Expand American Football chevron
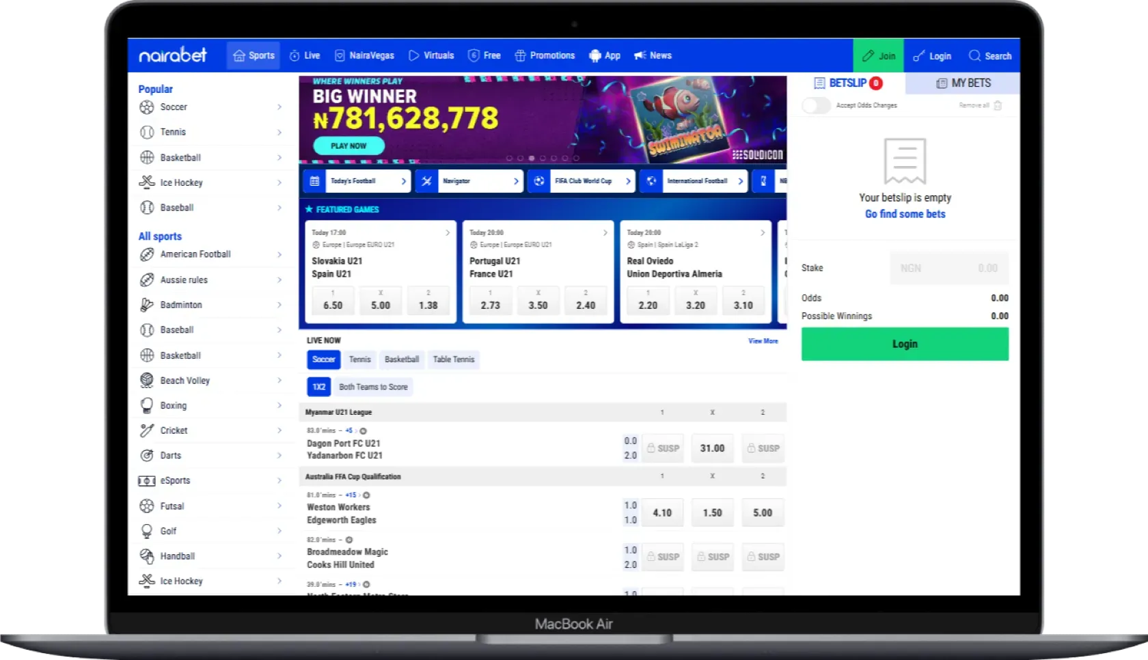This screenshot has height=660, width=1148. click(x=279, y=254)
